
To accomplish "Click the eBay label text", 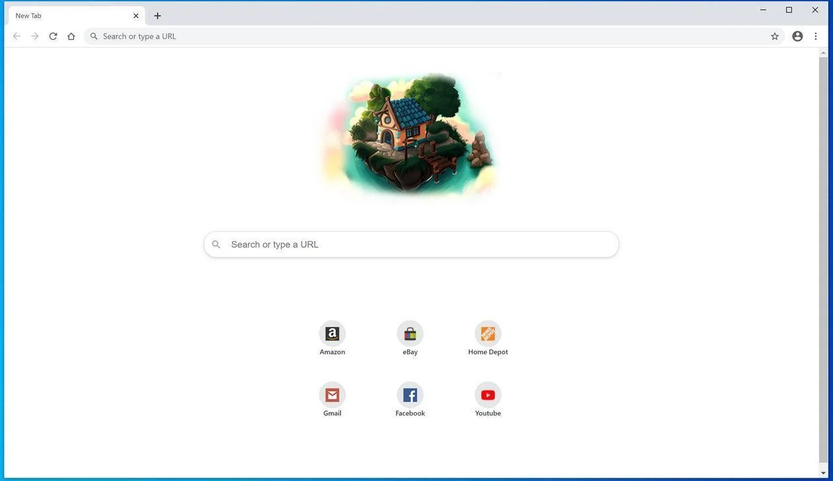I will pyautogui.click(x=410, y=352).
